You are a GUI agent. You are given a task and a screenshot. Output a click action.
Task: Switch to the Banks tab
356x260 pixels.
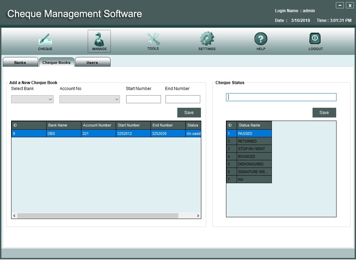click(x=20, y=63)
